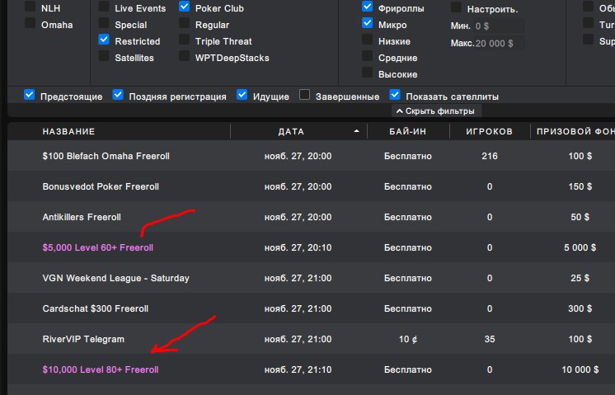Collapse filters with Скрыть фильтры chevron
This screenshot has height=395, width=615.
point(399,111)
